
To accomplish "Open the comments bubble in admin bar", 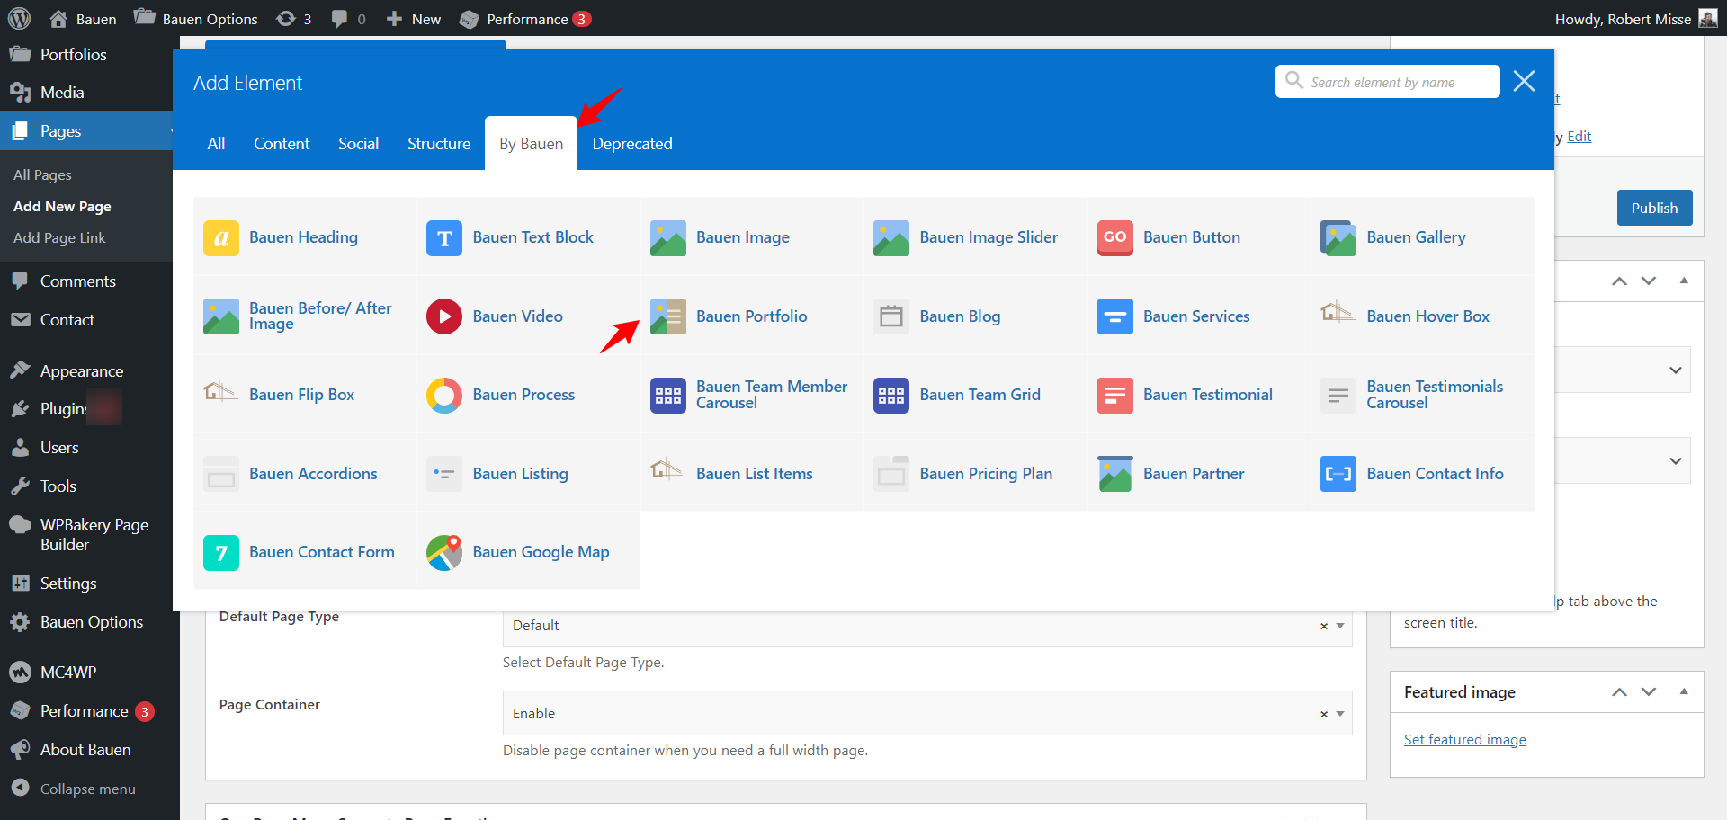I will tap(348, 19).
